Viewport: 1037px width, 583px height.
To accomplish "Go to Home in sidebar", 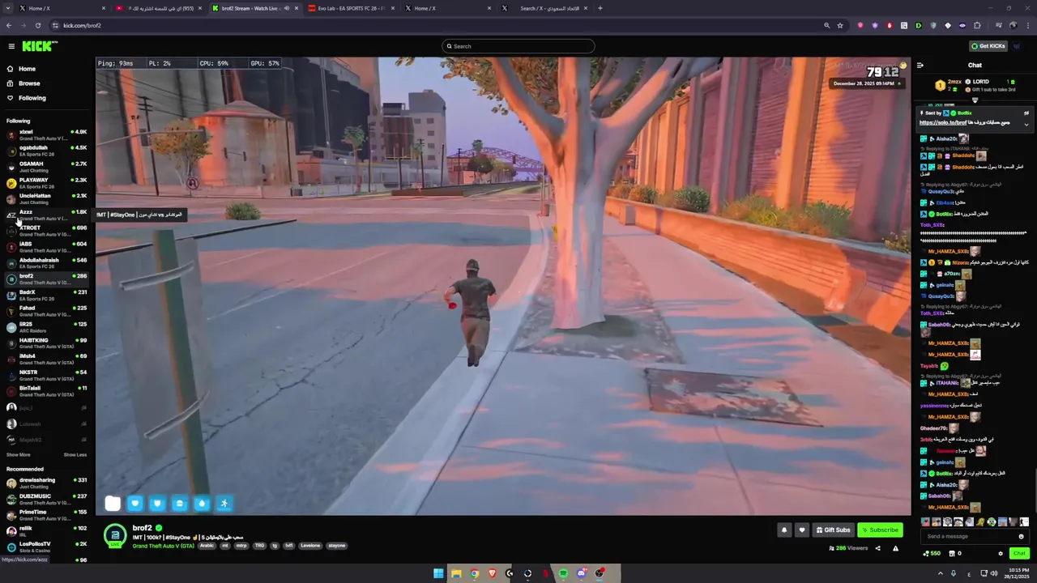I will (27, 69).
